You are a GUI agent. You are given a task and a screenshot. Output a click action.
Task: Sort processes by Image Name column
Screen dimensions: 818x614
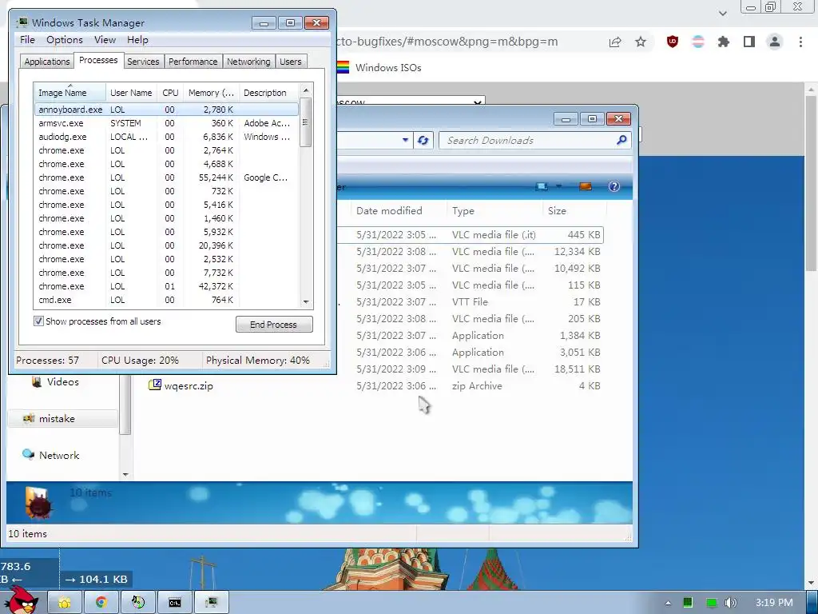point(70,93)
